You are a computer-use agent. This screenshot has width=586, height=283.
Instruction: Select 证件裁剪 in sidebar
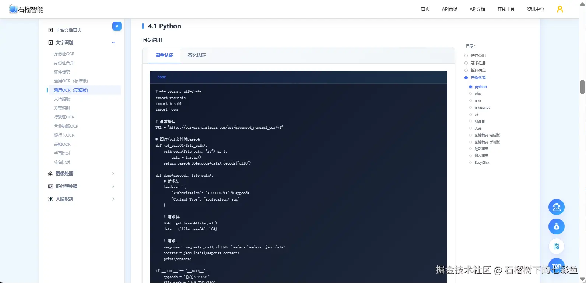(62, 72)
